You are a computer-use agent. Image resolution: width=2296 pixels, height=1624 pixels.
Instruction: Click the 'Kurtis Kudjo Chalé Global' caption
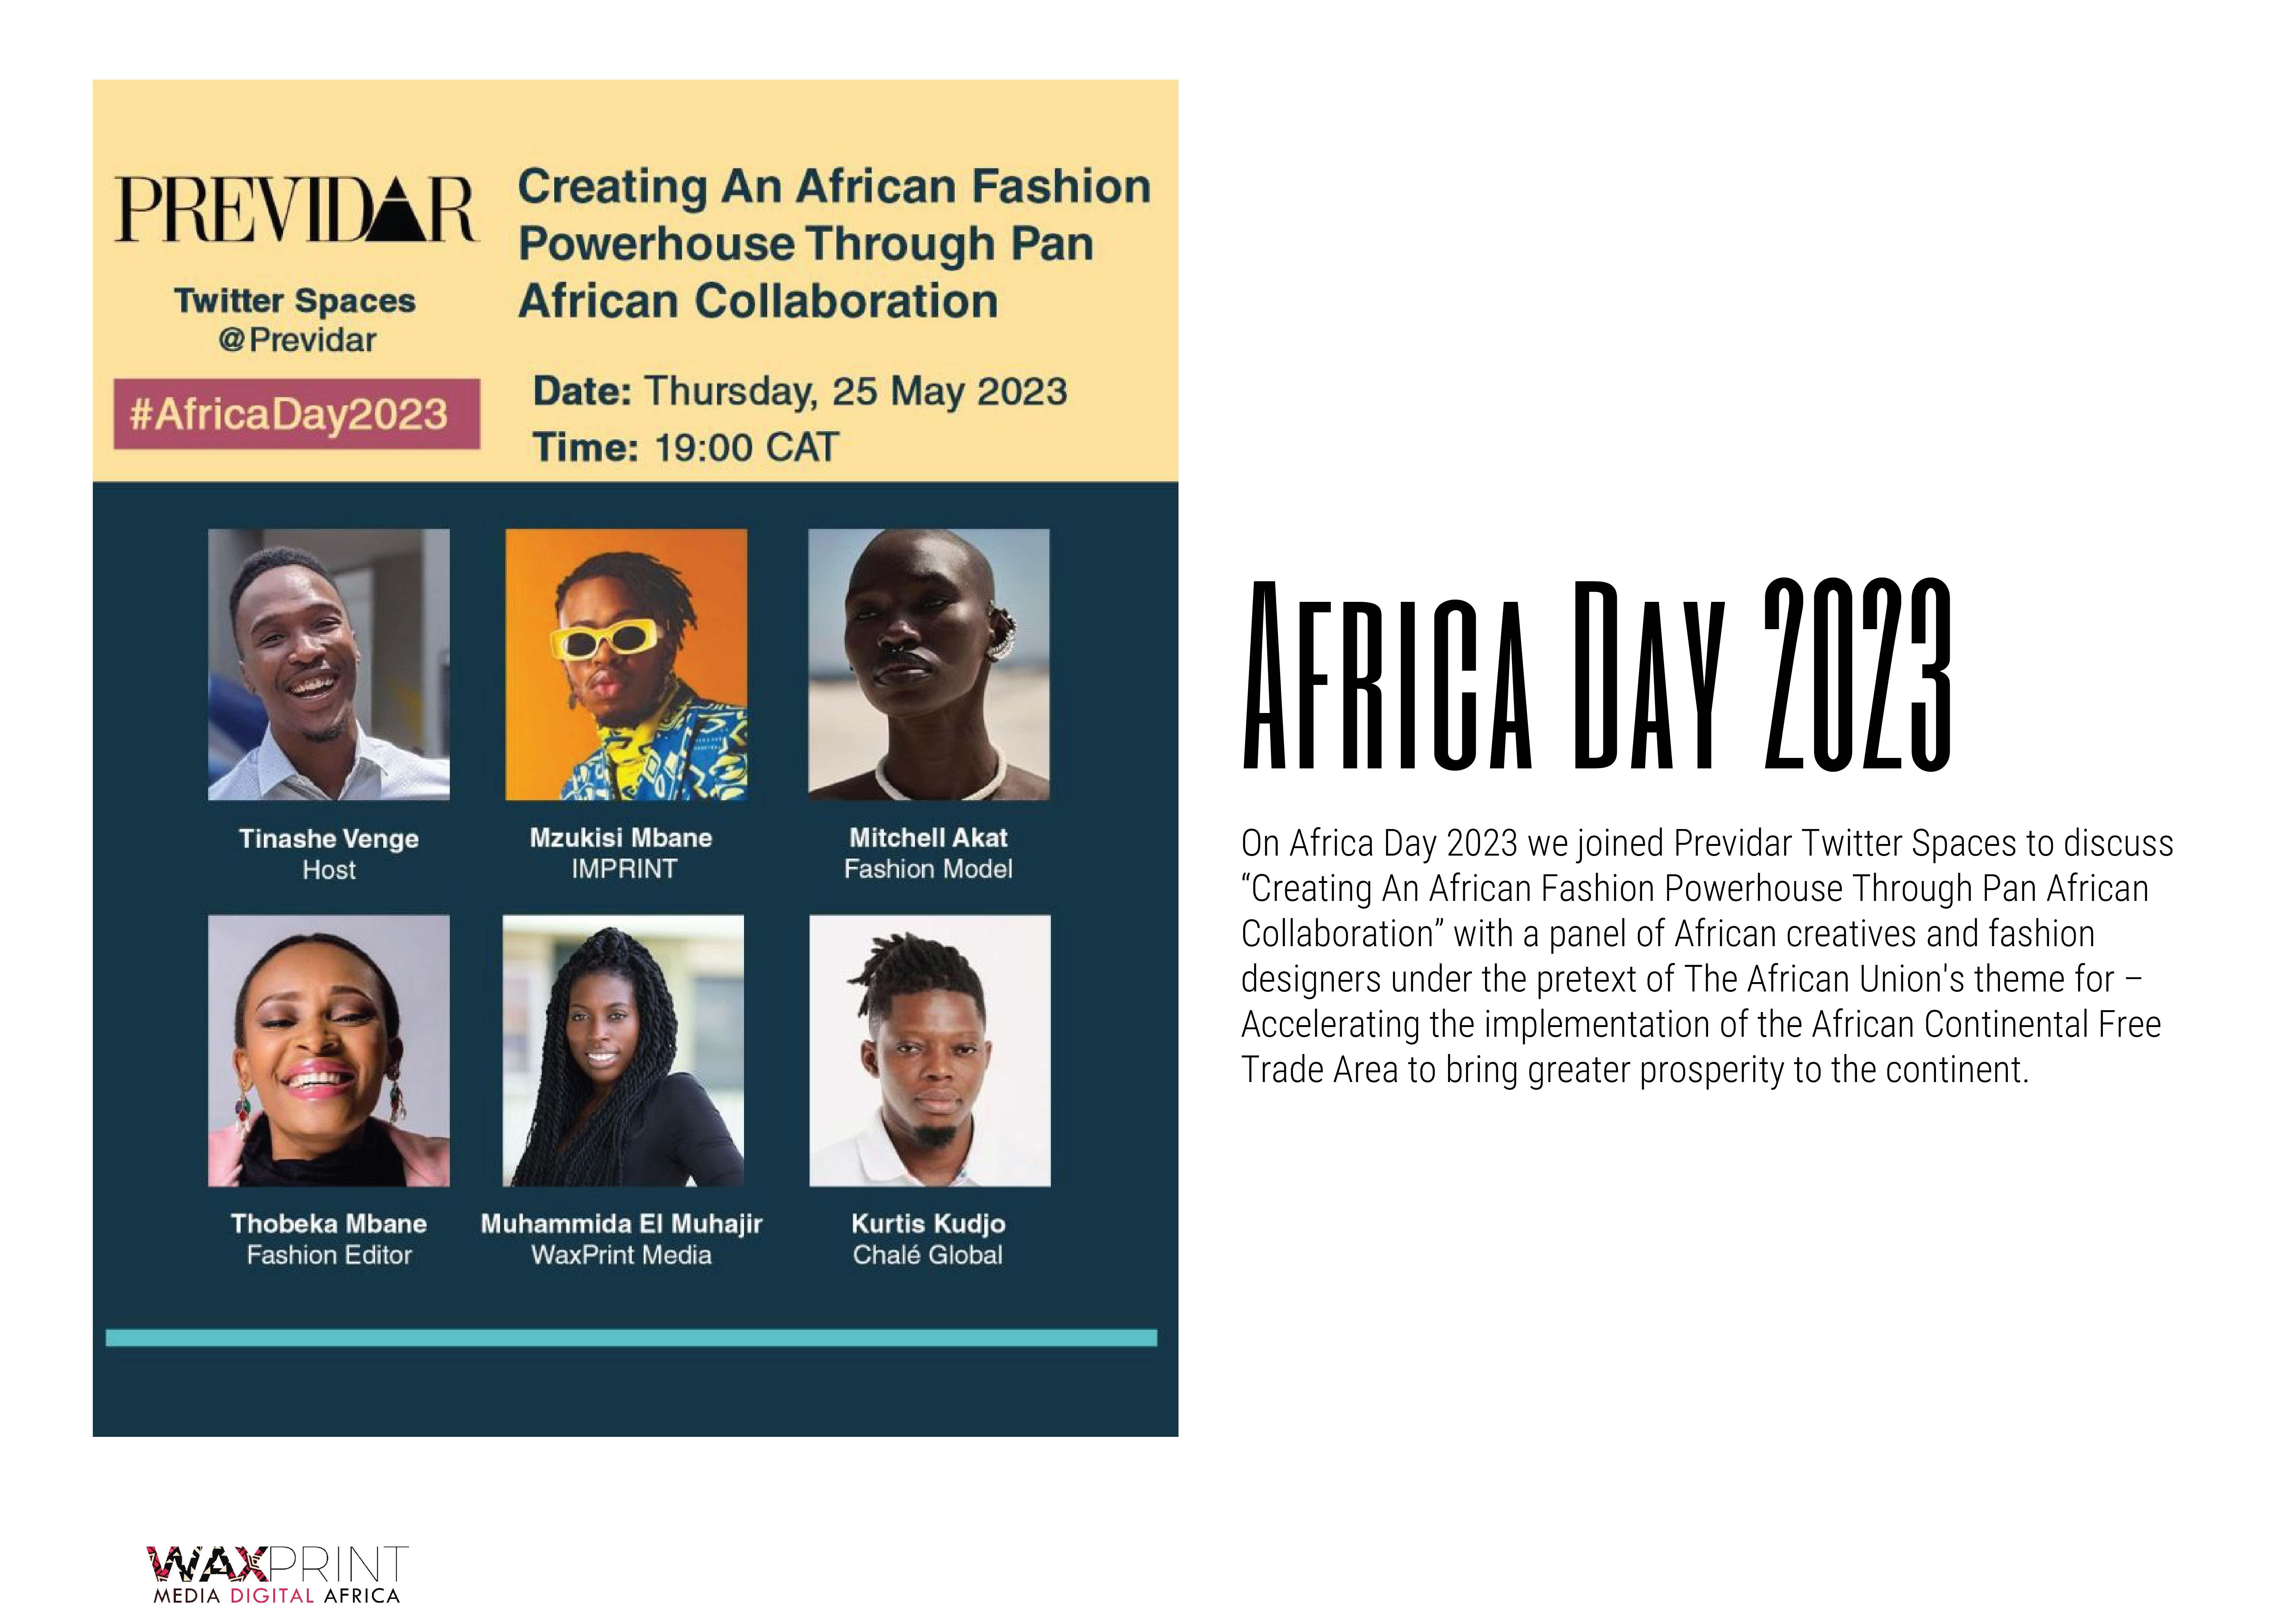(x=928, y=1239)
